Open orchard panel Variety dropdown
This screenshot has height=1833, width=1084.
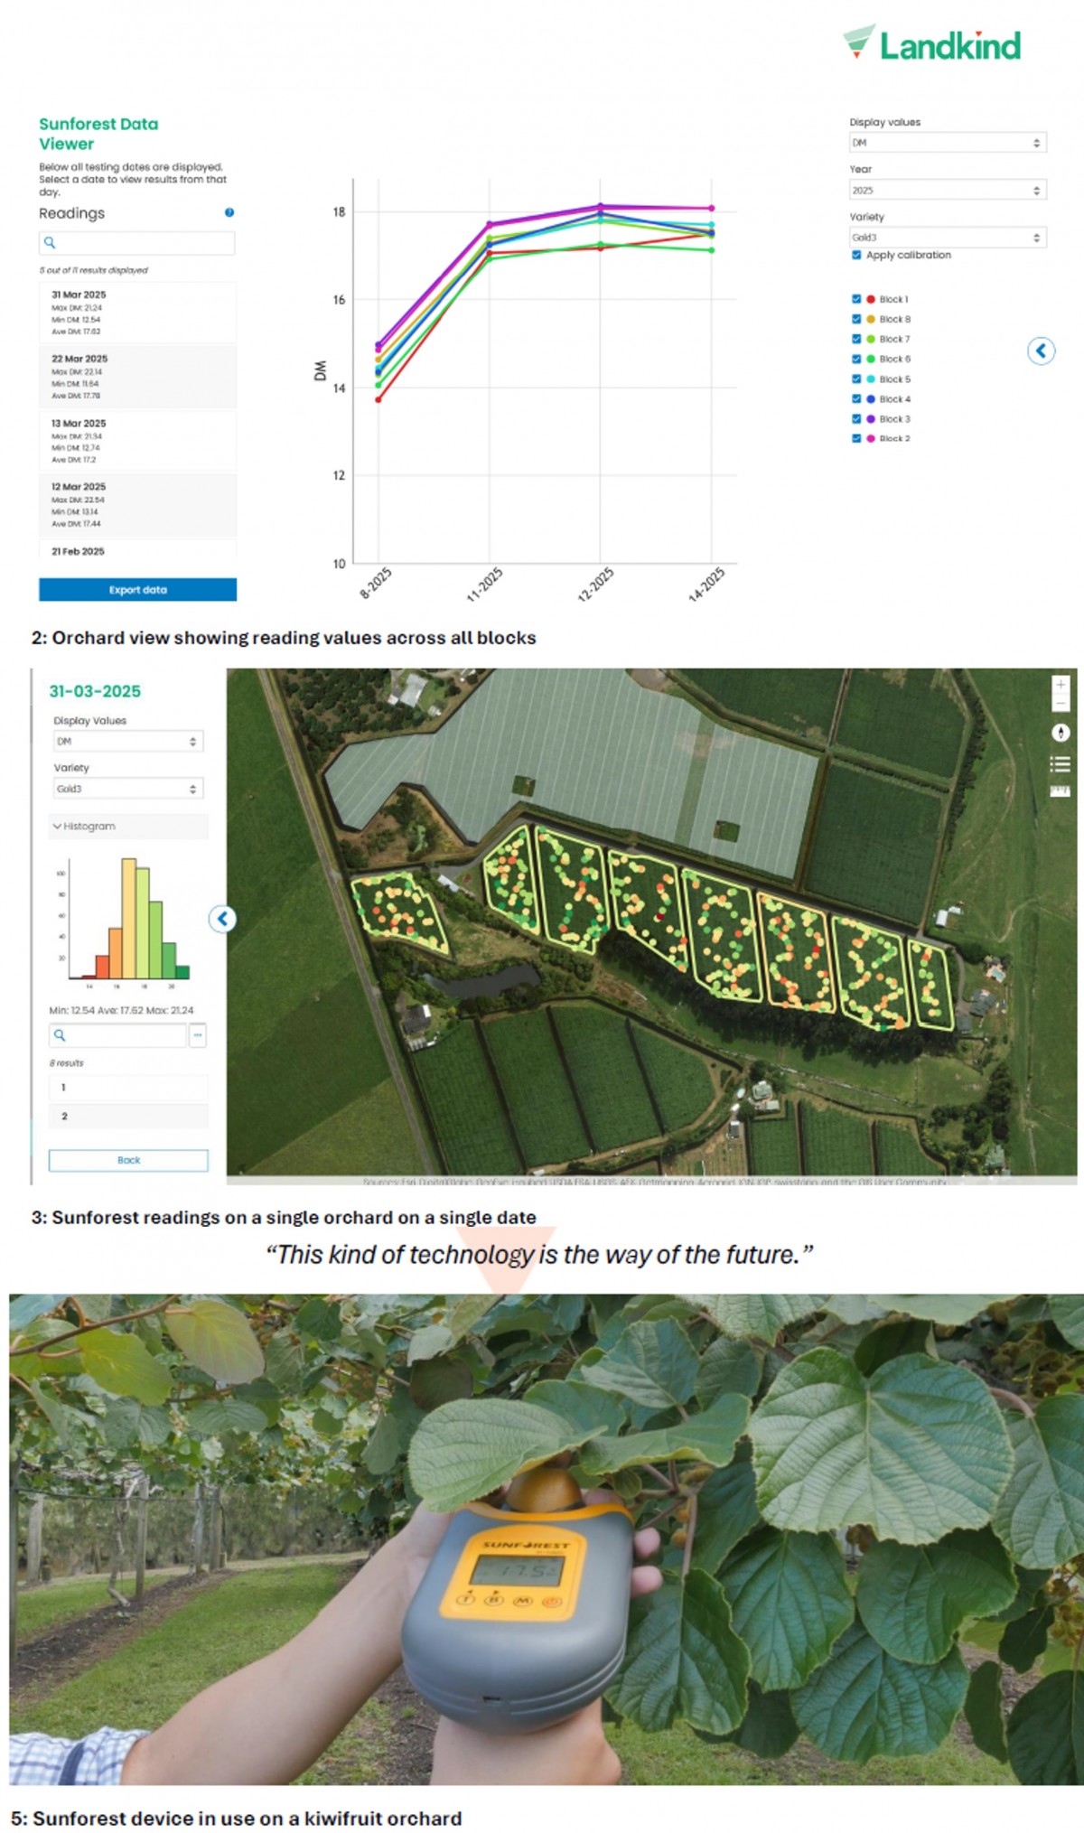point(127,789)
